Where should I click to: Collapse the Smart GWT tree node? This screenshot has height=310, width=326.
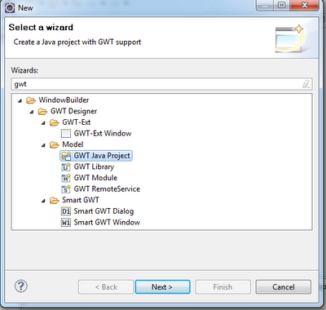tap(43, 201)
